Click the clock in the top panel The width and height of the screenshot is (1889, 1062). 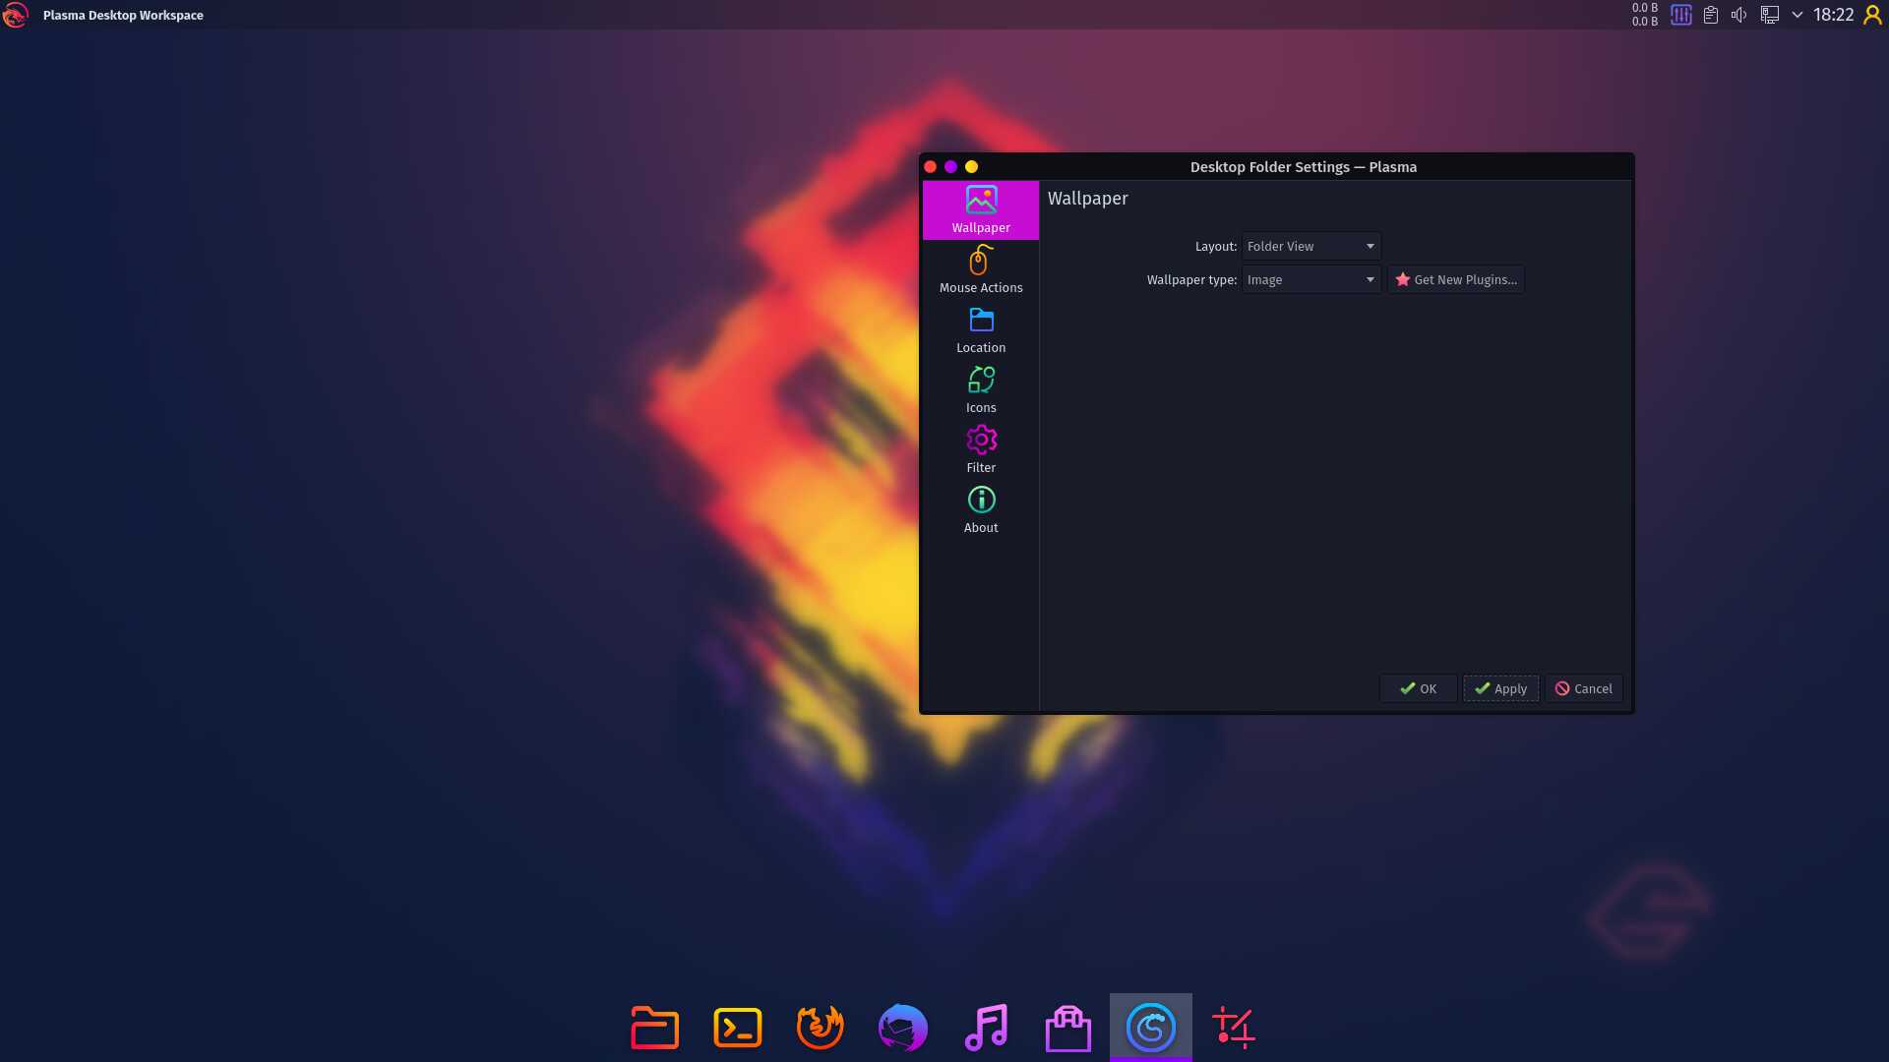(x=1832, y=15)
